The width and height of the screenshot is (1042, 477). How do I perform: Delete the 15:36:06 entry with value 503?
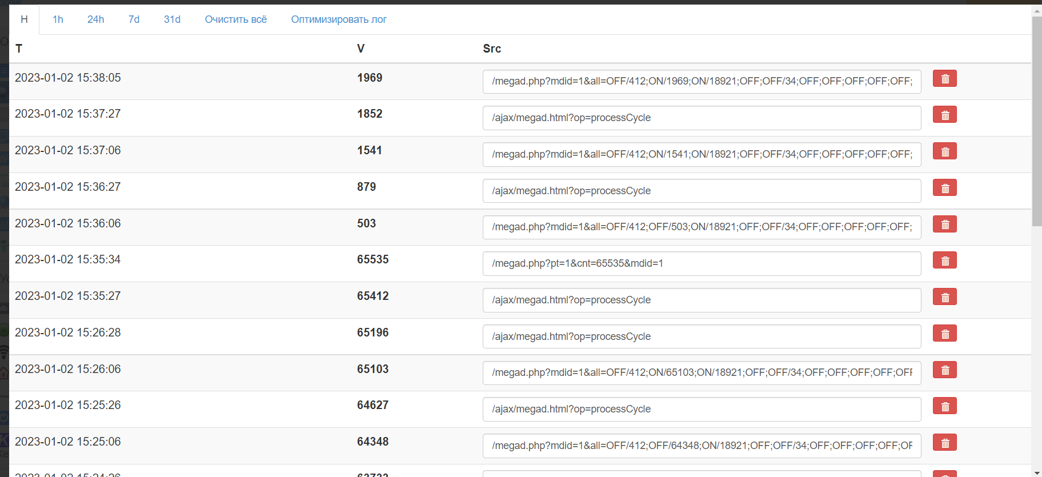click(x=944, y=225)
